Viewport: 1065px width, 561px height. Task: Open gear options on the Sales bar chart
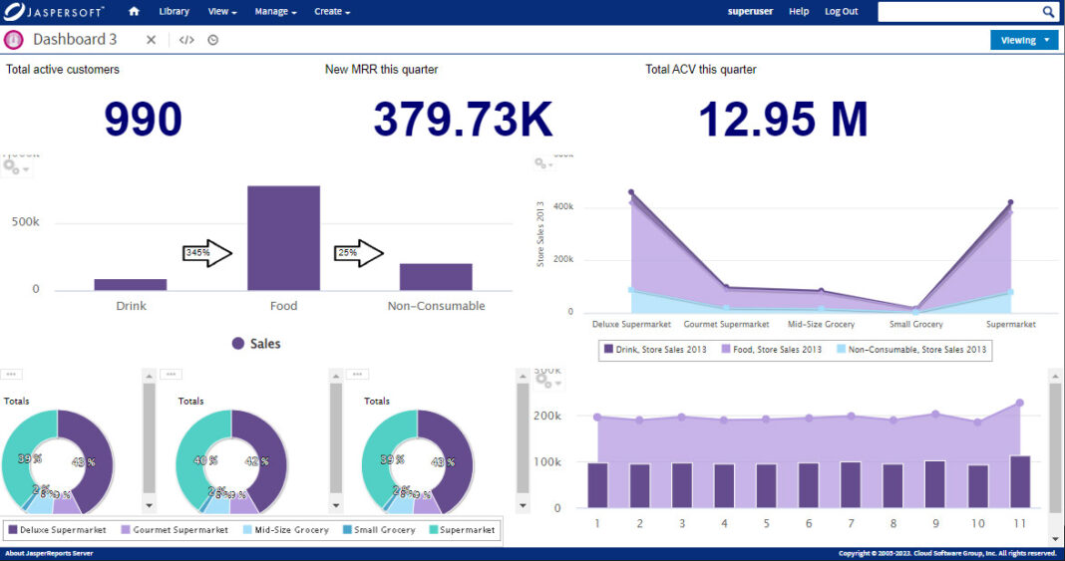pyautogui.click(x=14, y=167)
